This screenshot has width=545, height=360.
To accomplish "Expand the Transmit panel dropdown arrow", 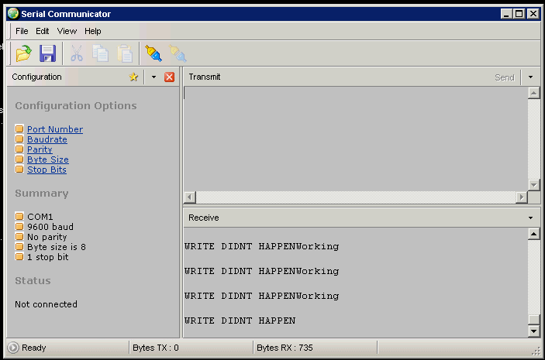I will click(531, 77).
